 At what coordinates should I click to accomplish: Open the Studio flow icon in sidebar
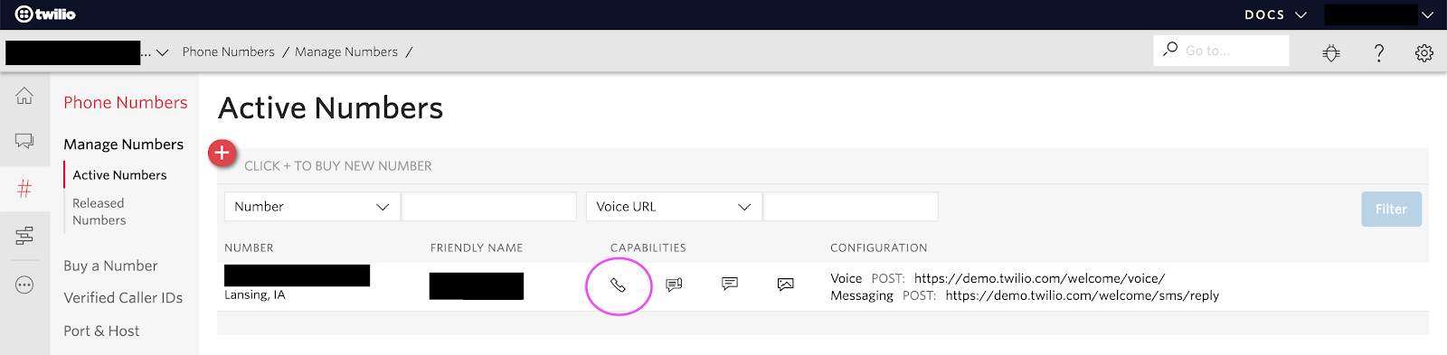click(24, 236)
